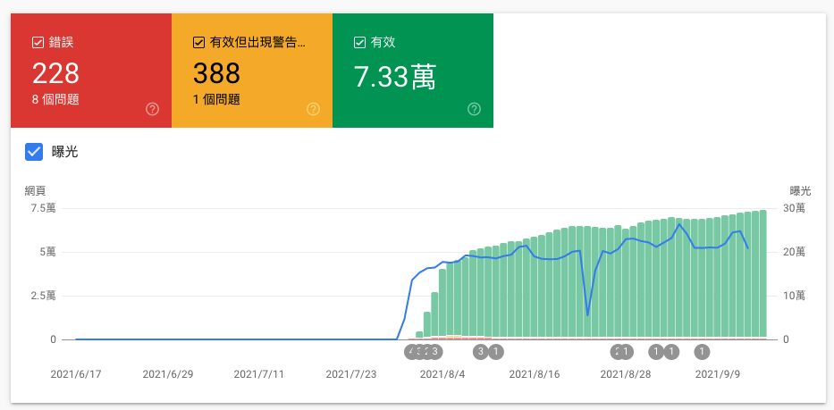Click the 2021/7/11 date label
Viewport: 834px width, 410px height.
tap(259, 374)
